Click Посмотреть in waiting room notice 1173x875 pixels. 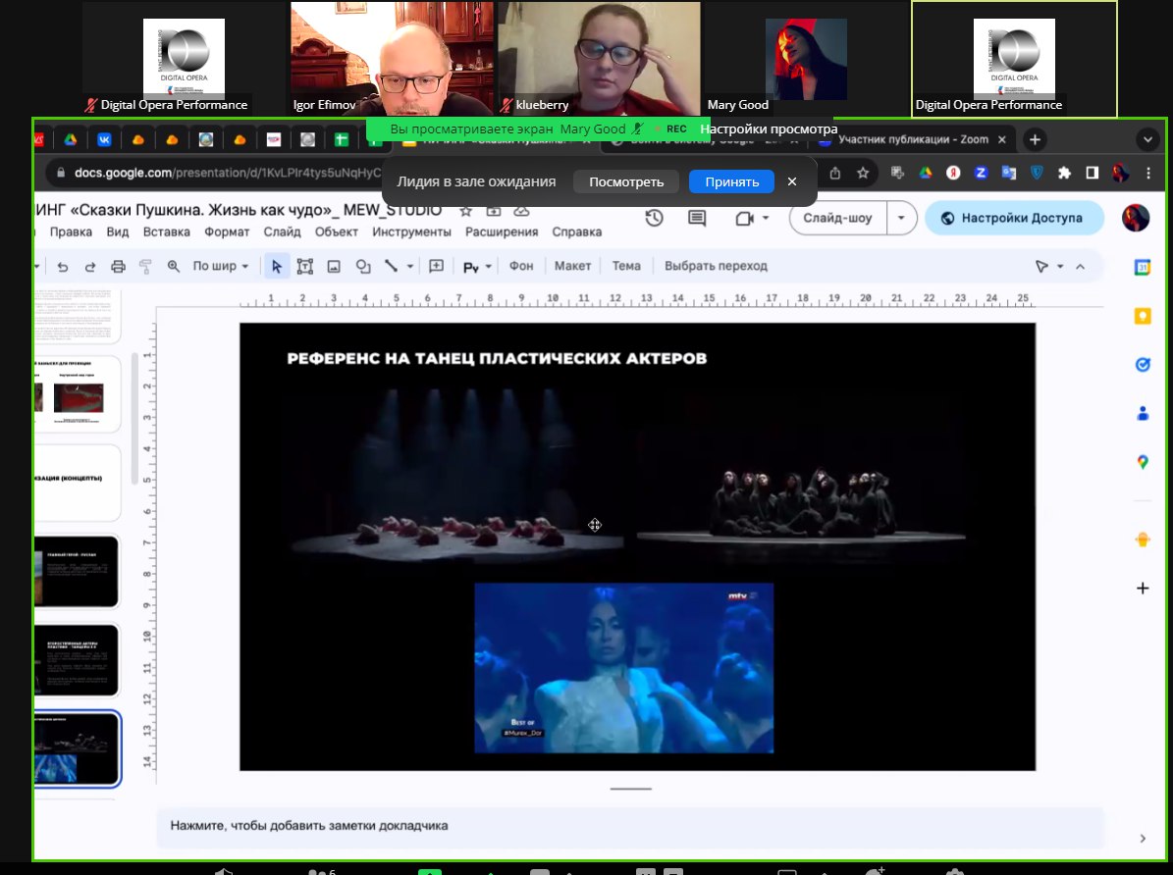pyautogui.click(x=626, y=181)
